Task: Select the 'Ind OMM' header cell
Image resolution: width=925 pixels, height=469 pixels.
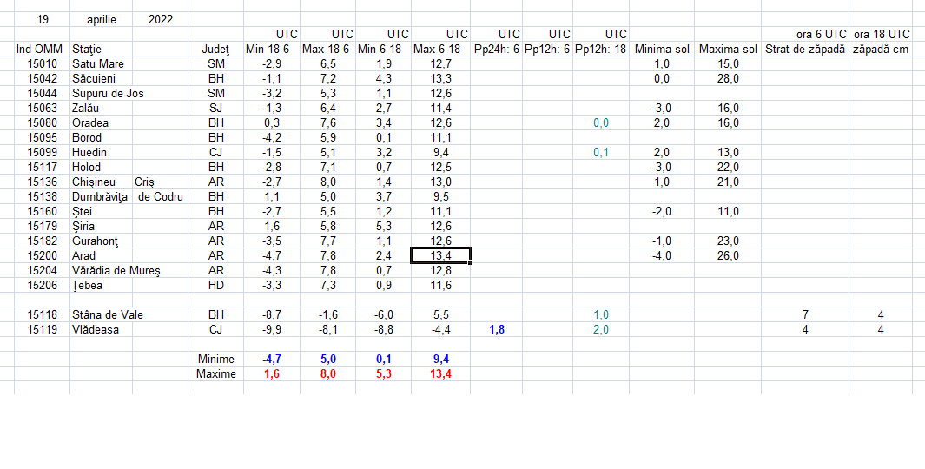Action: (x=42, y=49)
